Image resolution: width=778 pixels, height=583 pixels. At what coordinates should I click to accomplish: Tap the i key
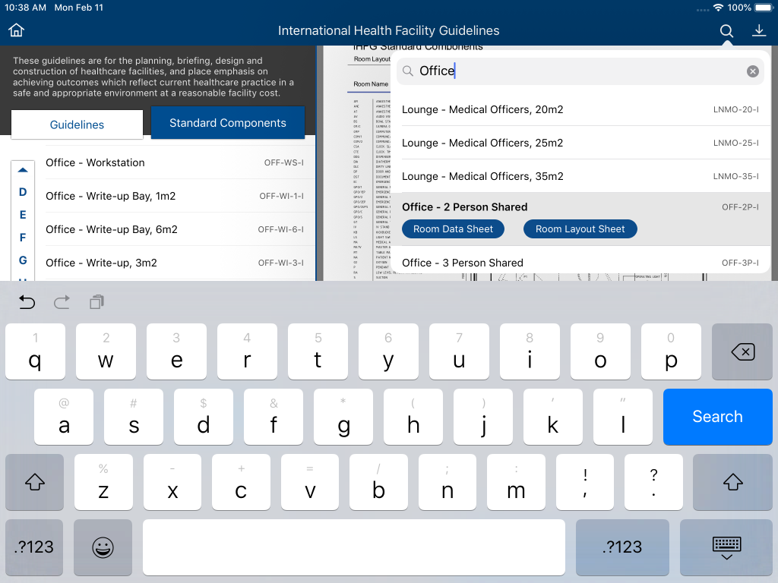pyautogui.click(x=530, y=352)
